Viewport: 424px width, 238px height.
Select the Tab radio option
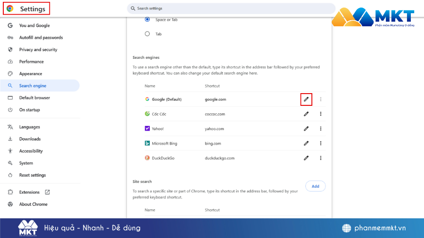point(147,34)
